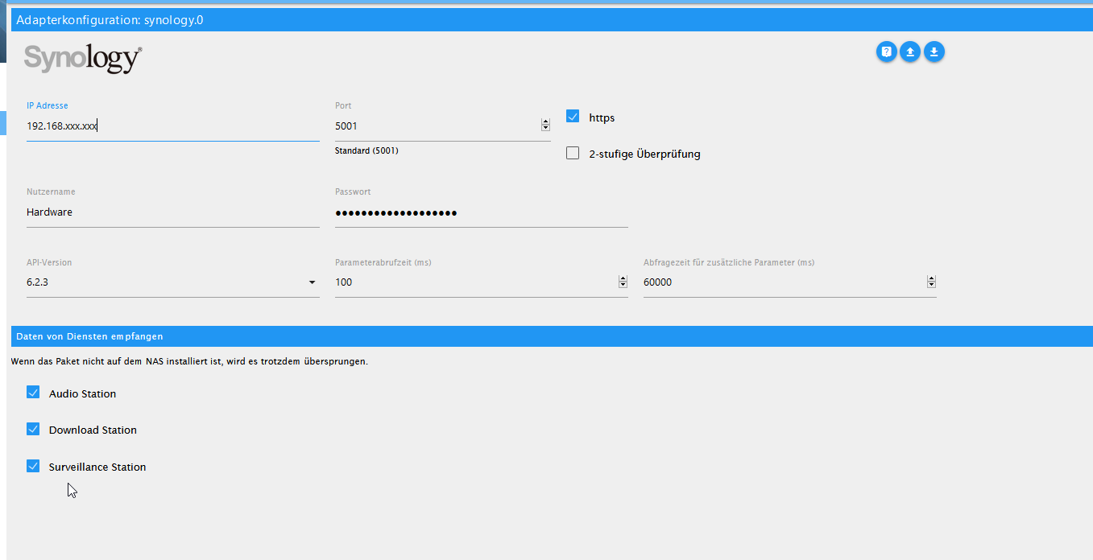Click the Port number stepper arrows

coord(545,126)
